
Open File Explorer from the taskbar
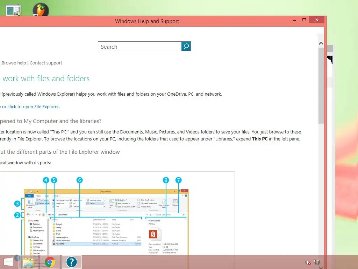tap(28, 262)
